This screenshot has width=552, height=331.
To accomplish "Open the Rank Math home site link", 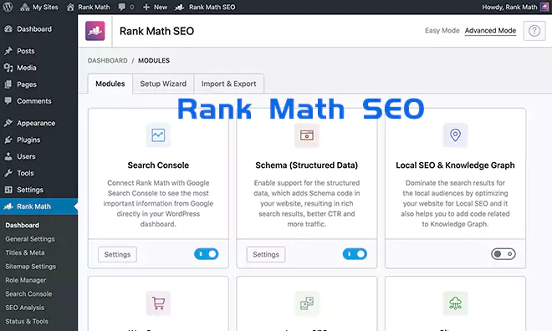I will [x=89, y=7].
